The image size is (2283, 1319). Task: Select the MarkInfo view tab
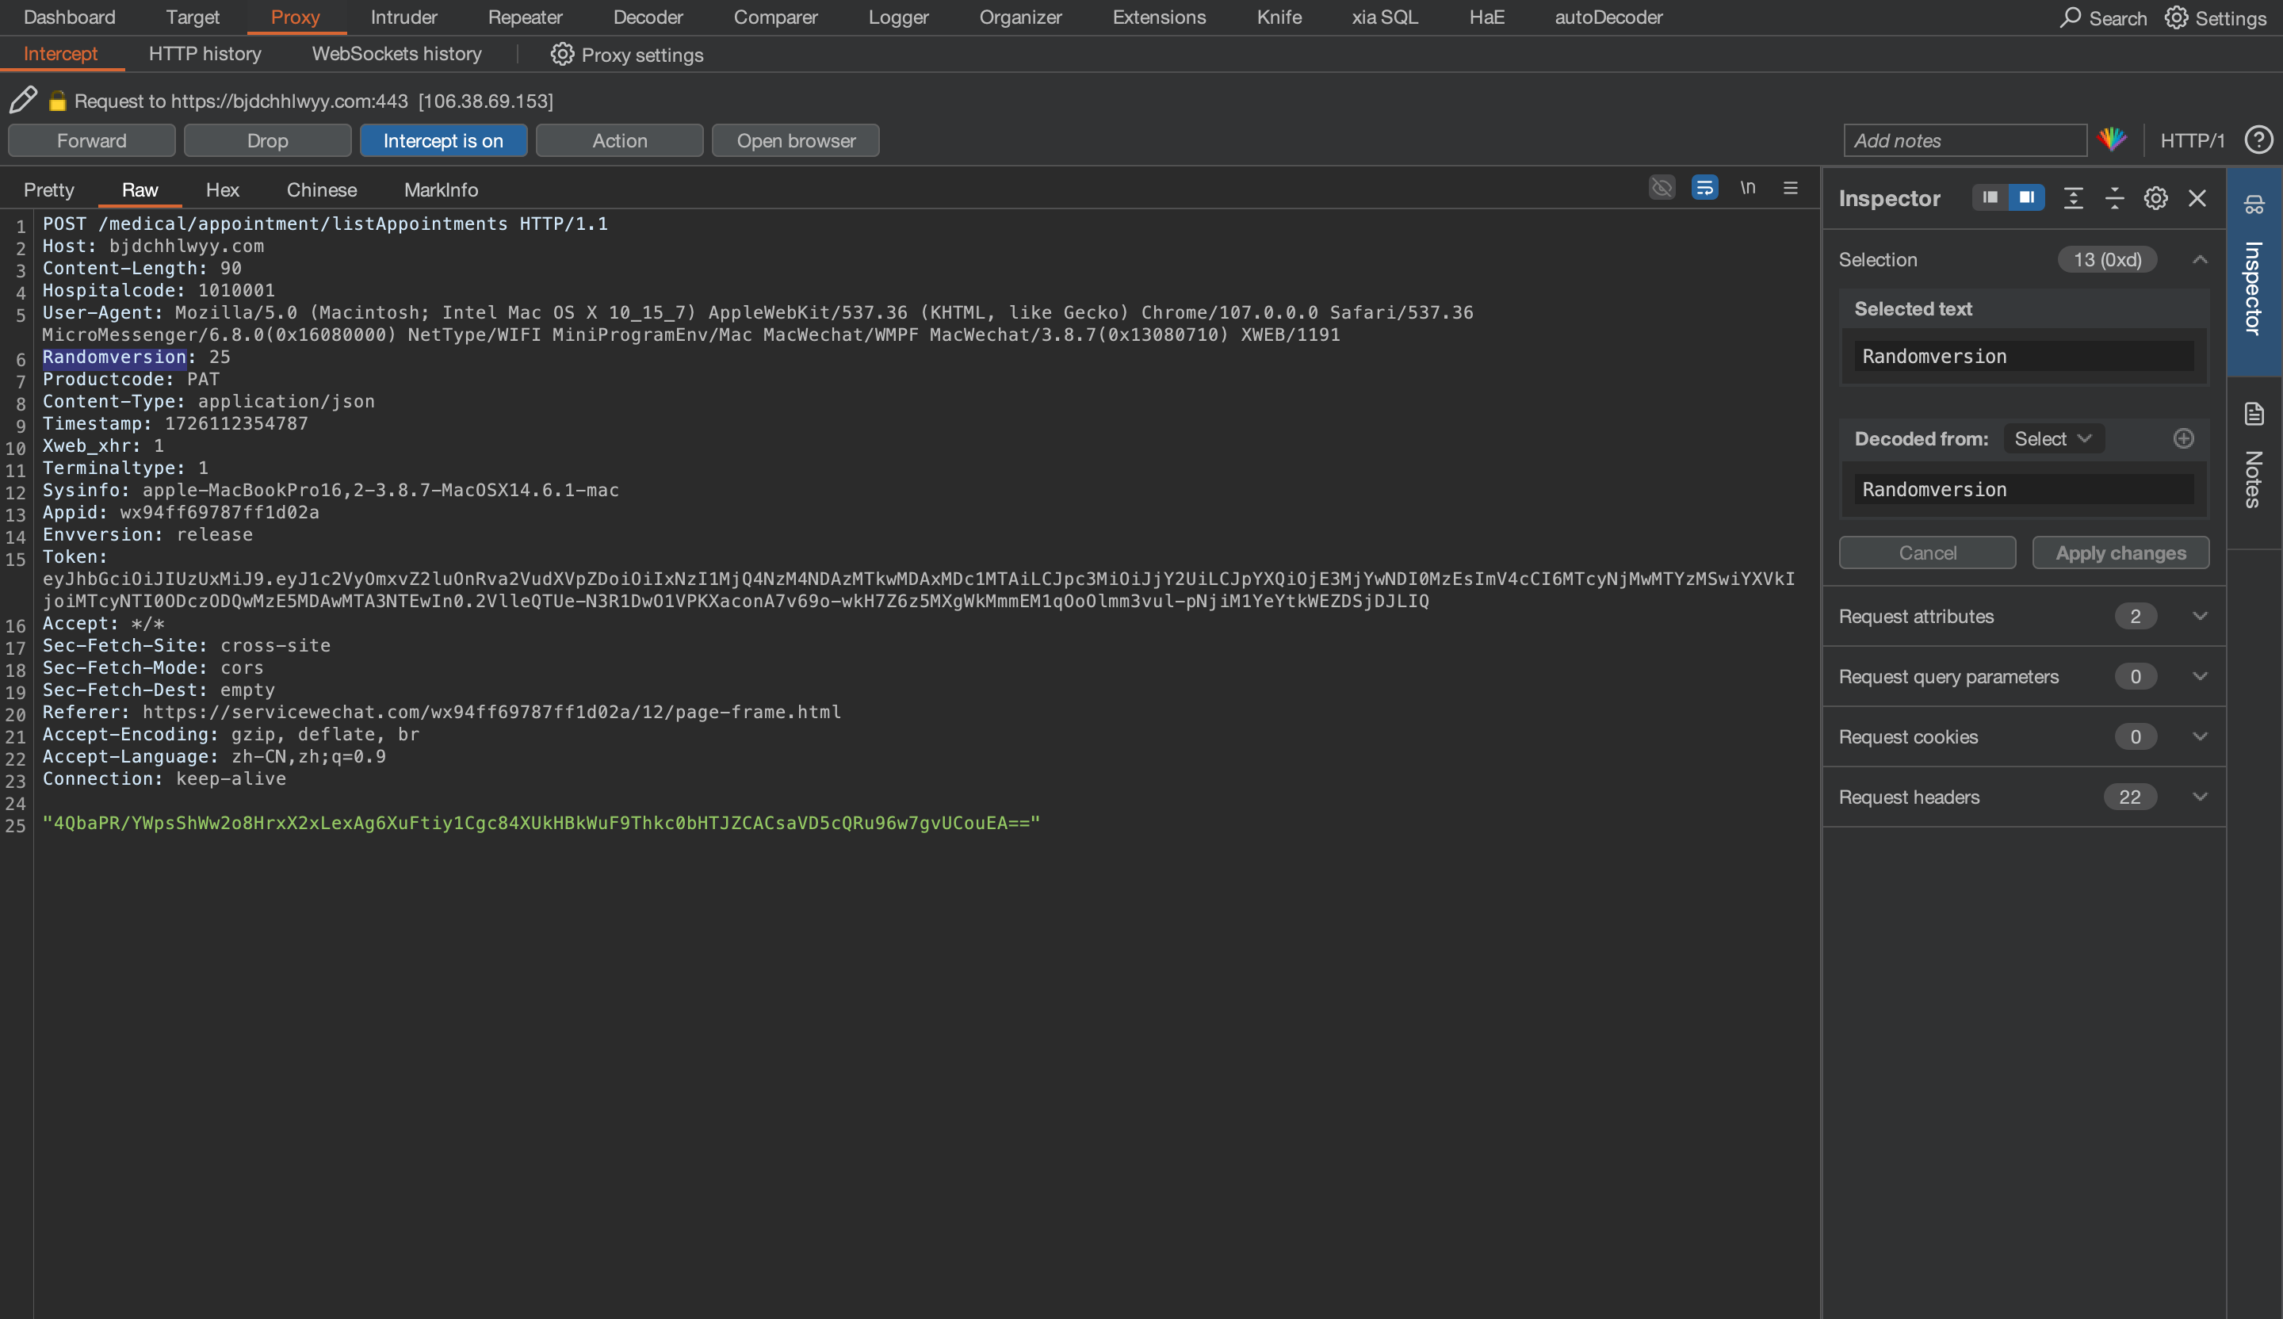(x=442, y=189)
